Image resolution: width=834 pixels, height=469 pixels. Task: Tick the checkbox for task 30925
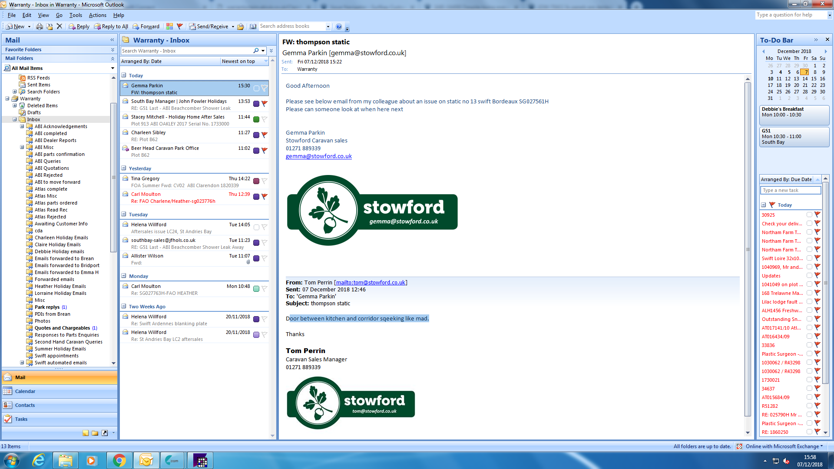pyautogui.click(x=809, y=215)
